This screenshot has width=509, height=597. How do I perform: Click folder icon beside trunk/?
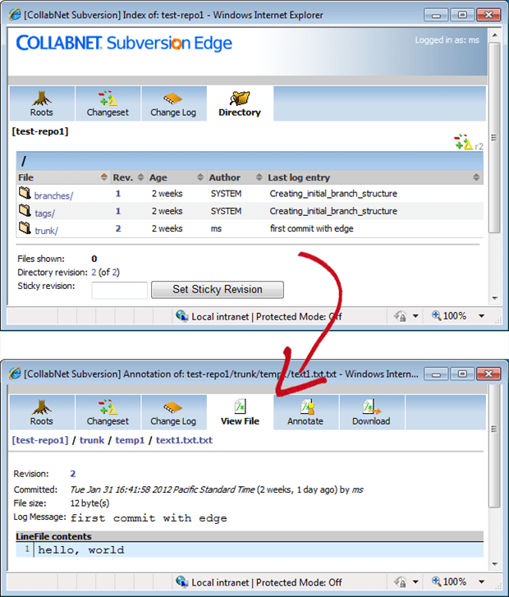tap(25, 228)
